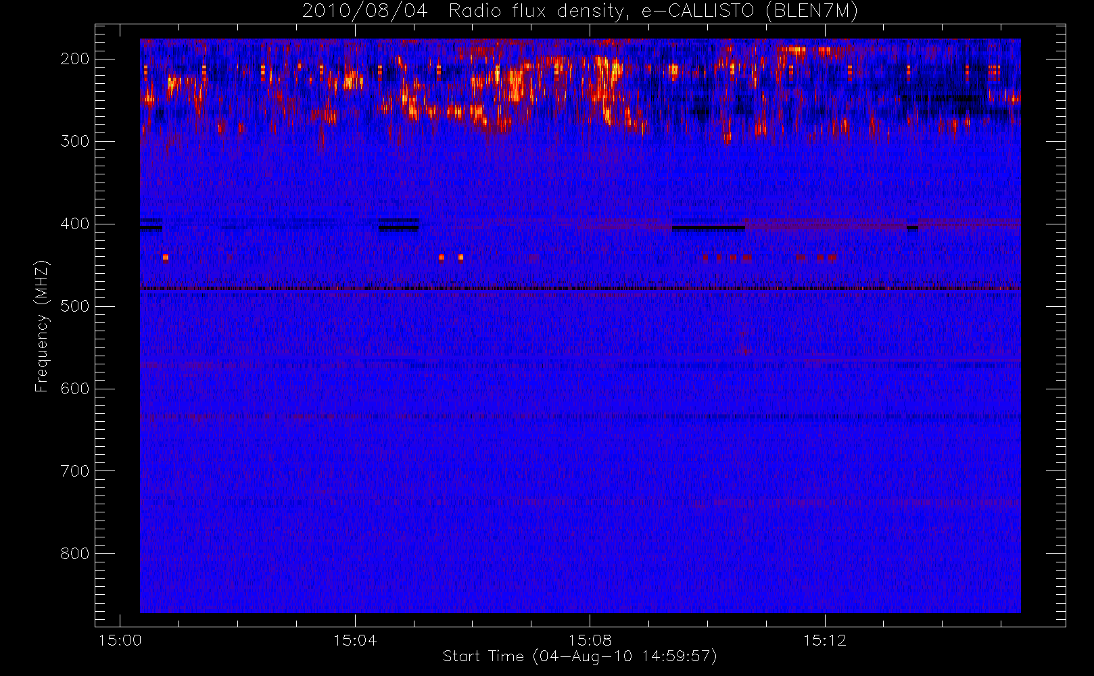Click the 200 frequency tick label

click(75, 59)
